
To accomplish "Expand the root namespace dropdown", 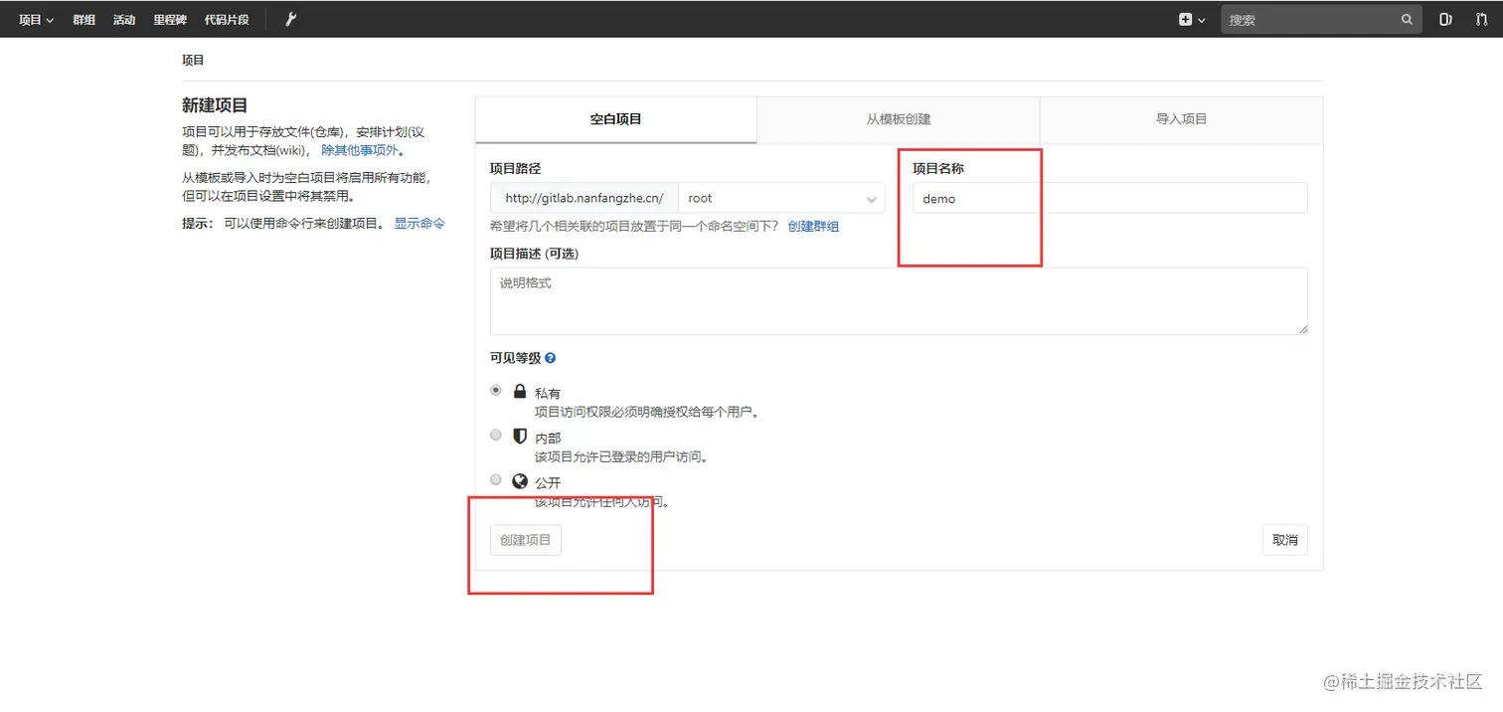I will tap(781, 198).
